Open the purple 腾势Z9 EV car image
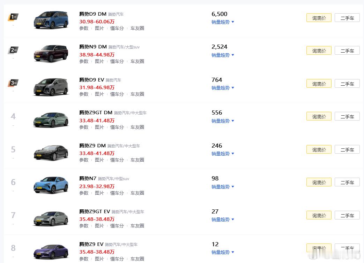This screenshot has height=263, width=364. click(51, 250)
